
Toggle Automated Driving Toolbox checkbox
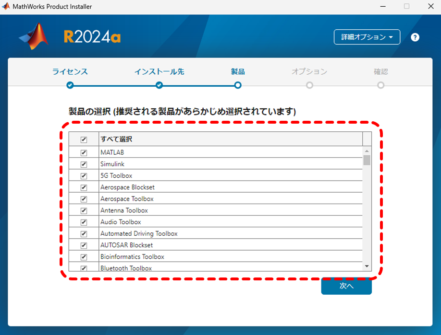tap(84, 234)
